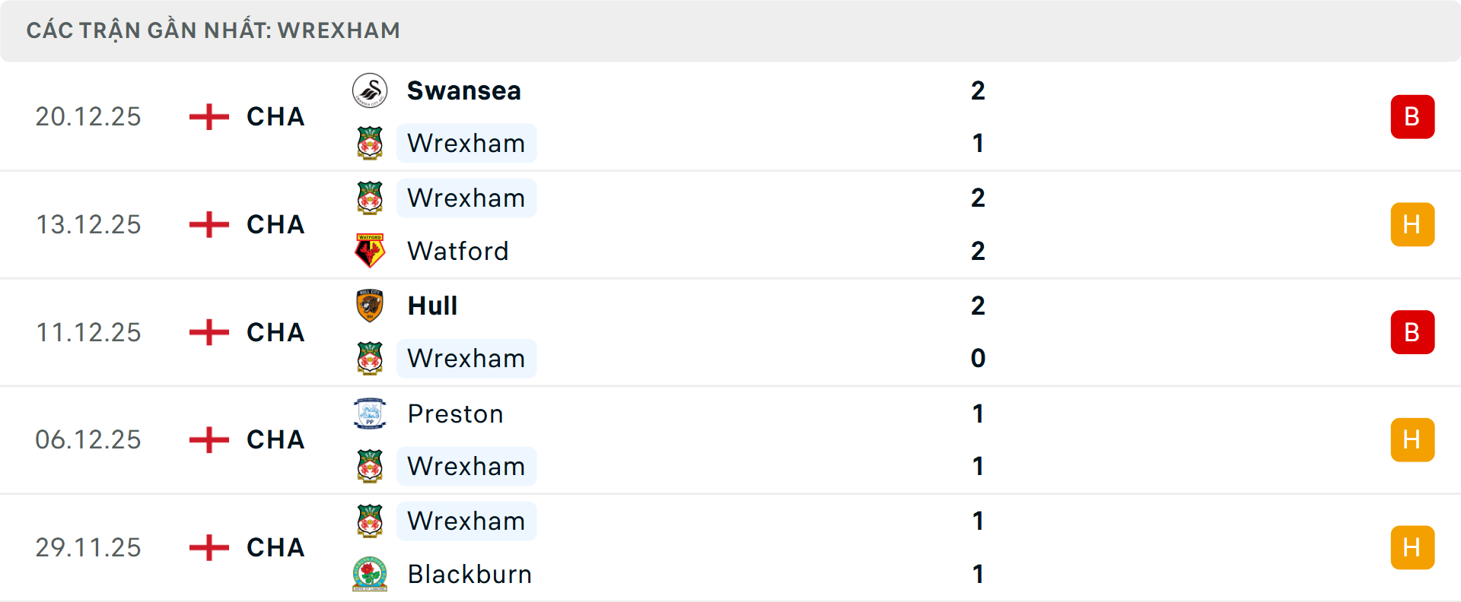Viewport: 1461px width, 602px height.
Task: Click orange H badge for Watford match
Action: coord(1412,224)
